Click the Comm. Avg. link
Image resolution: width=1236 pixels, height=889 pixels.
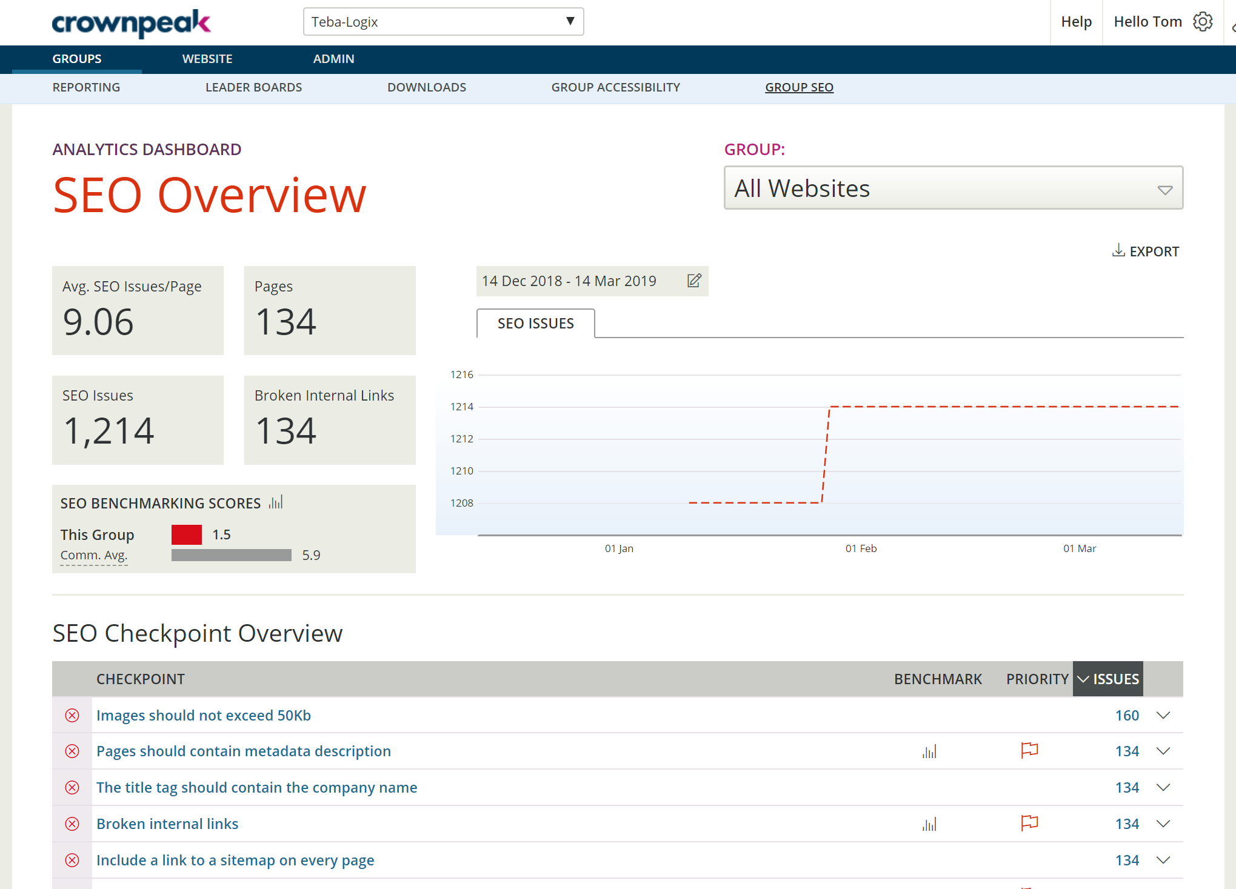[x=93, y=555]
